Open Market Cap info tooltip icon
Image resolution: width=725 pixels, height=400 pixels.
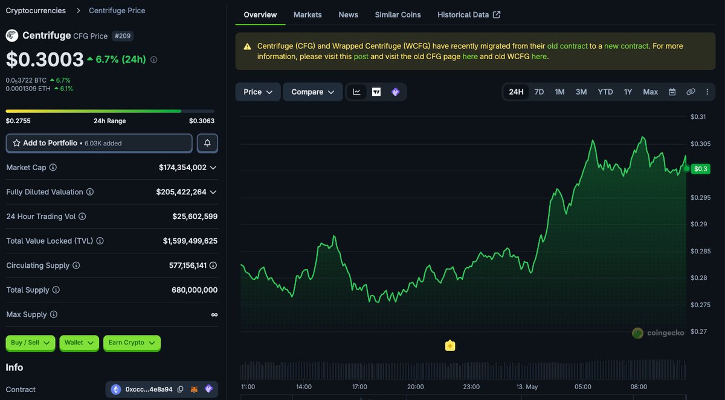coord(53,167)
